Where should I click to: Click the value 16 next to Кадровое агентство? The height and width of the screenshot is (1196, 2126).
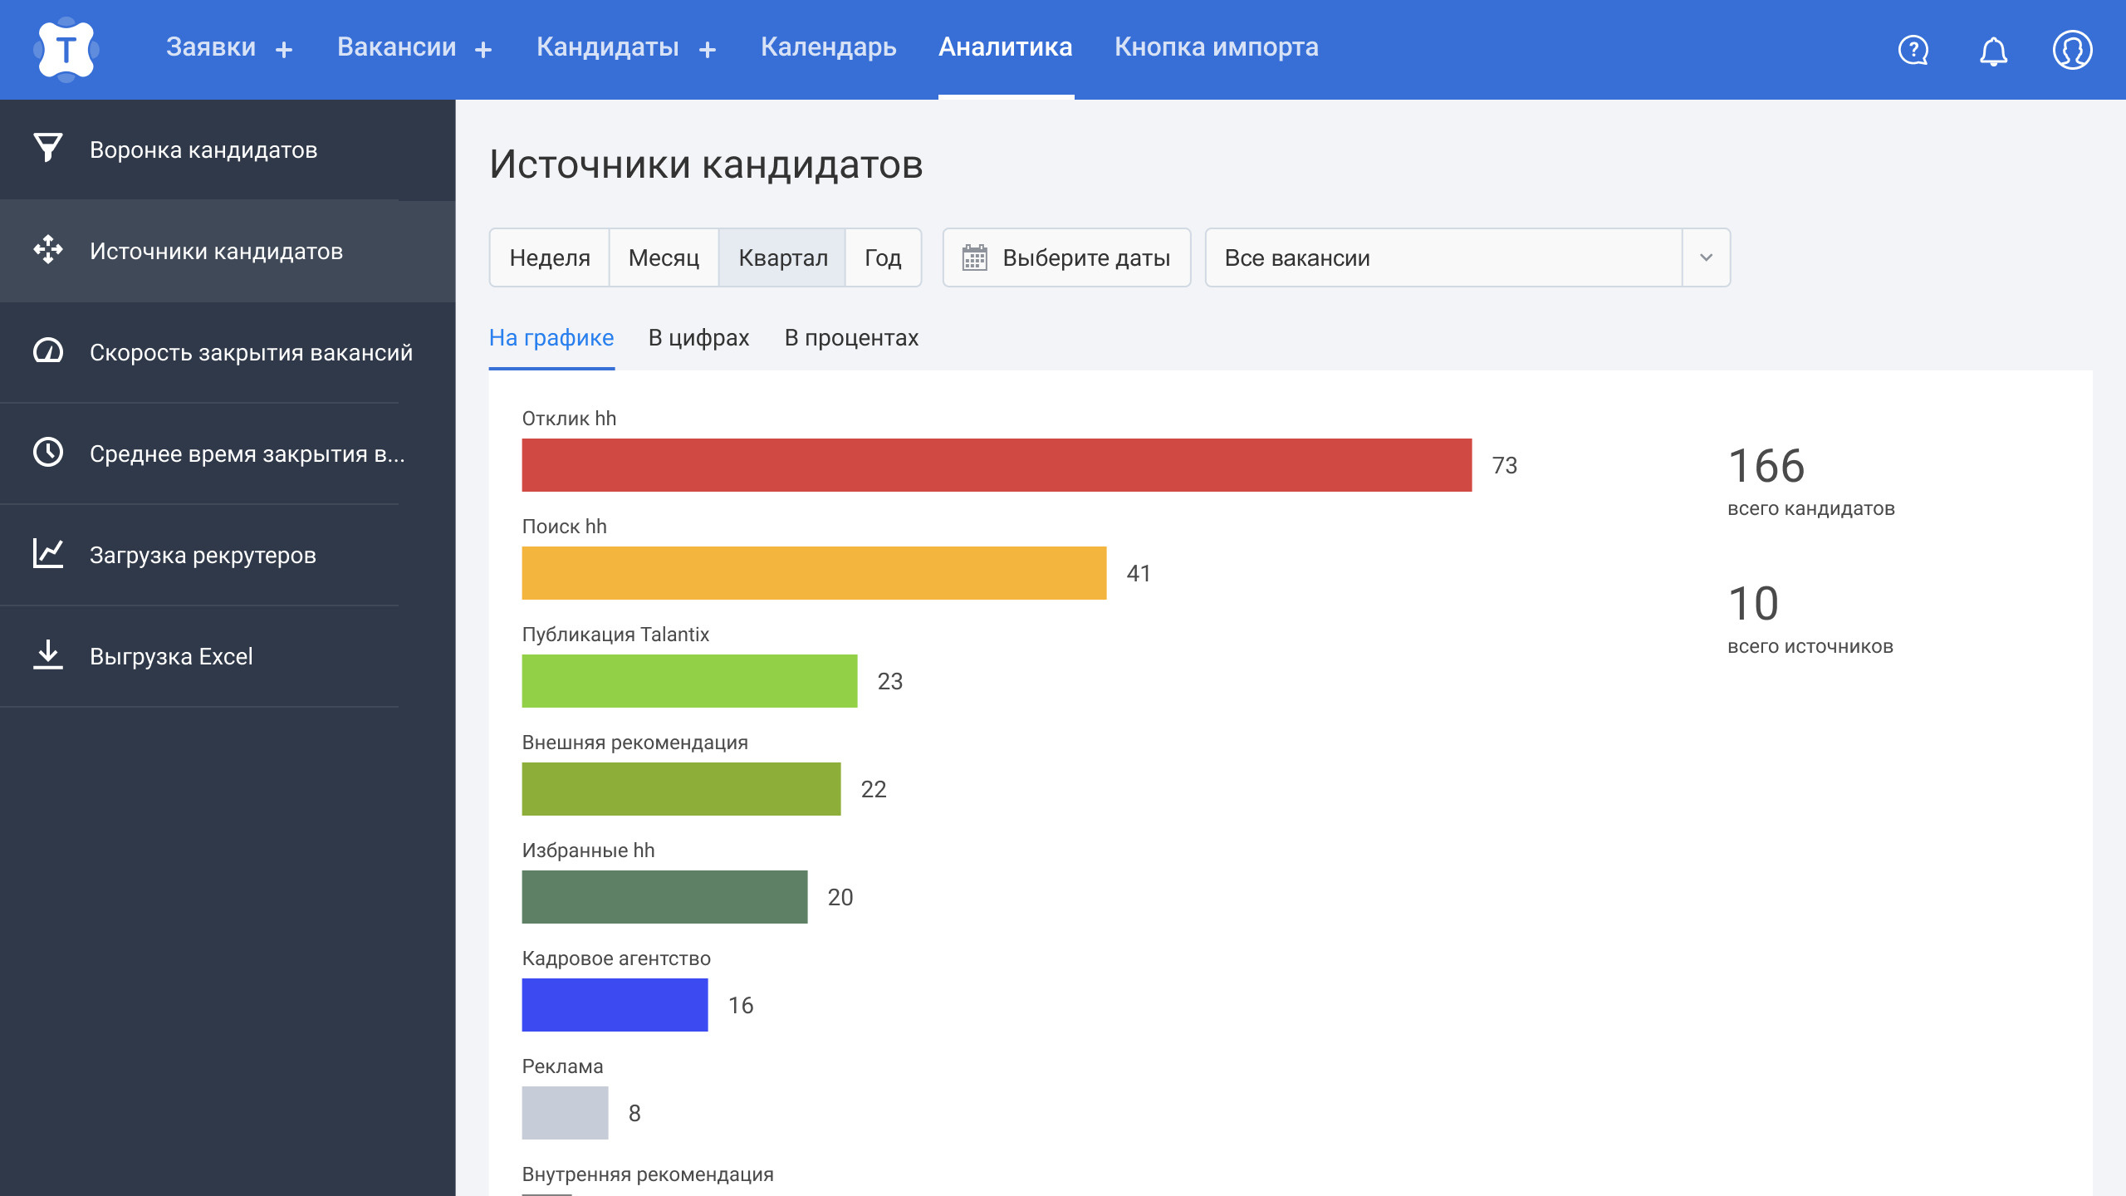(x=741, y=1005)
